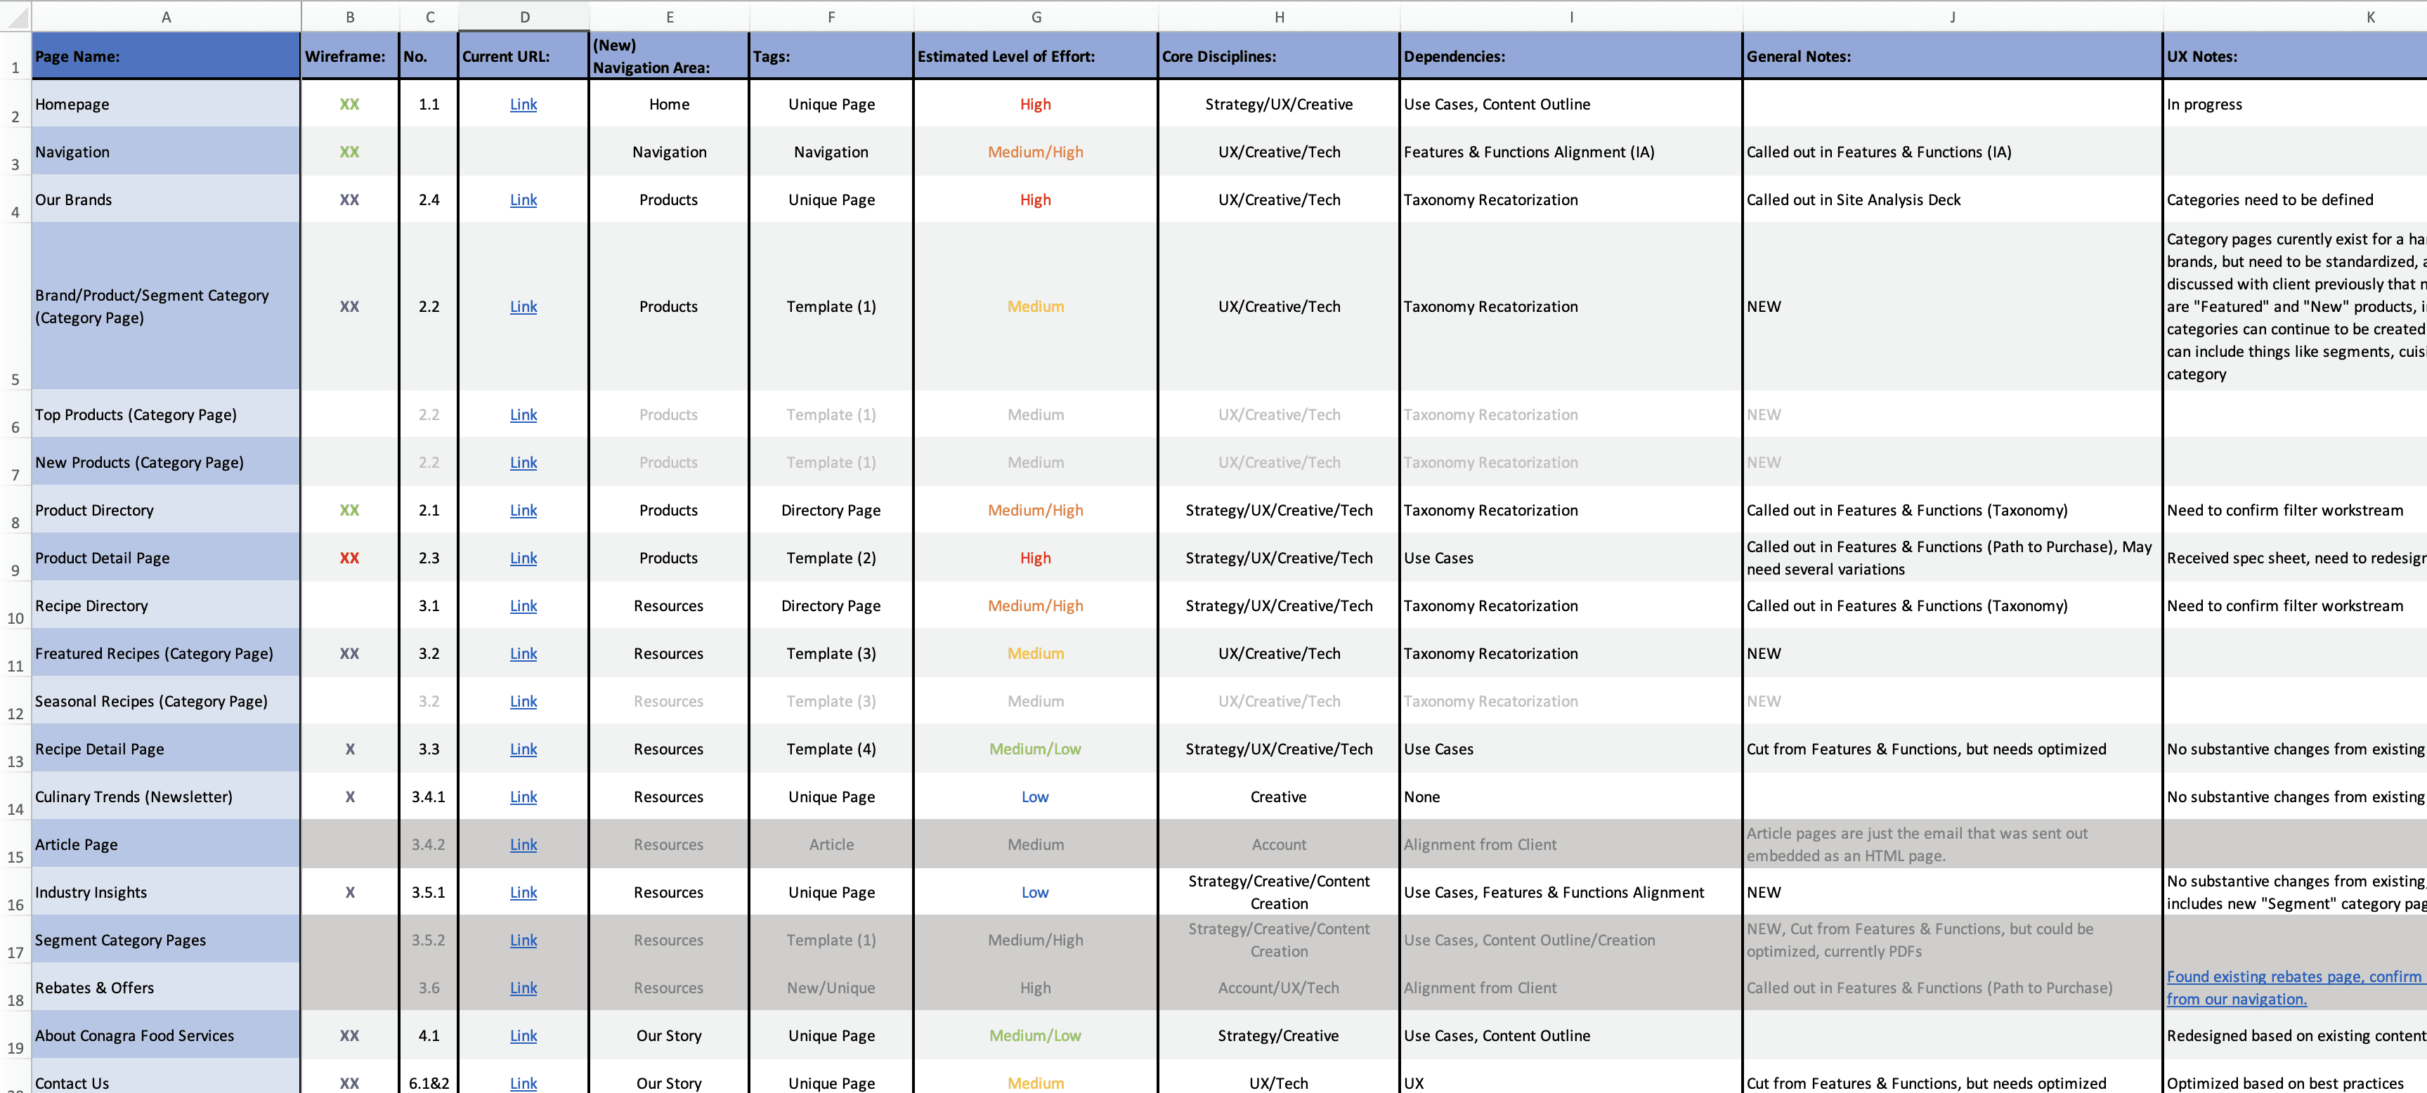Click the 'In progress' UX notes cell
Viewport: 2427px width, 1093px height.
[x=2295, y=105]
